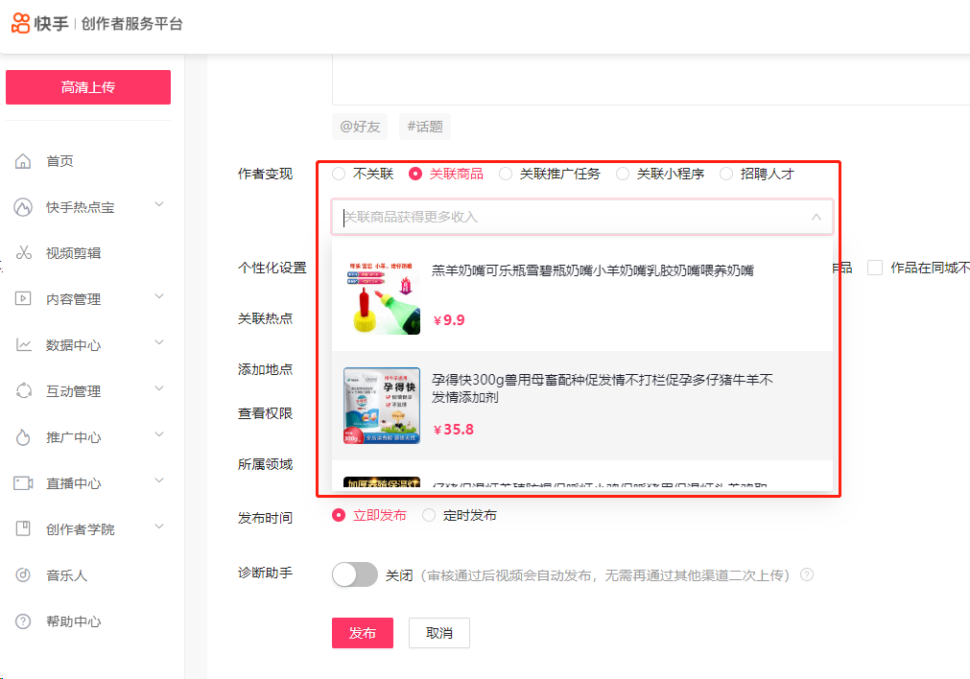This screenshot has height=679, width=970.
Task: Choose the 定时发布 radio button
Action: coord(429,515)
